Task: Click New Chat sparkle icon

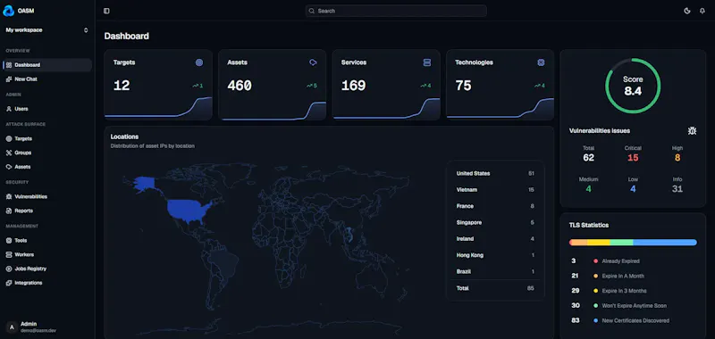Action: pos(9,79)
